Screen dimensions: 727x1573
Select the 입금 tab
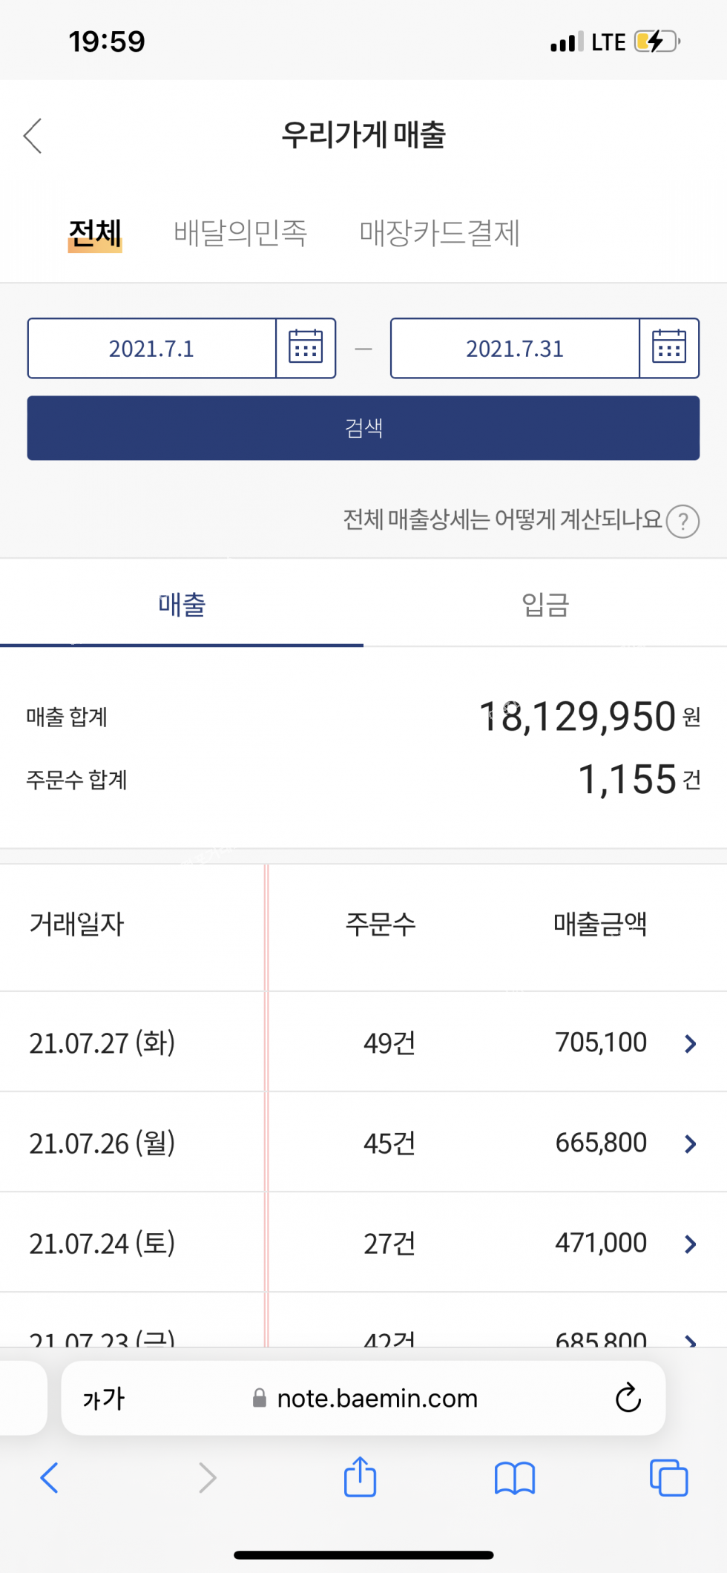[545, 605]
